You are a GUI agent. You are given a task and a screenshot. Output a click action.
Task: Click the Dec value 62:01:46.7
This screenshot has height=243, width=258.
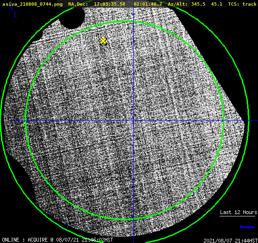148,4
